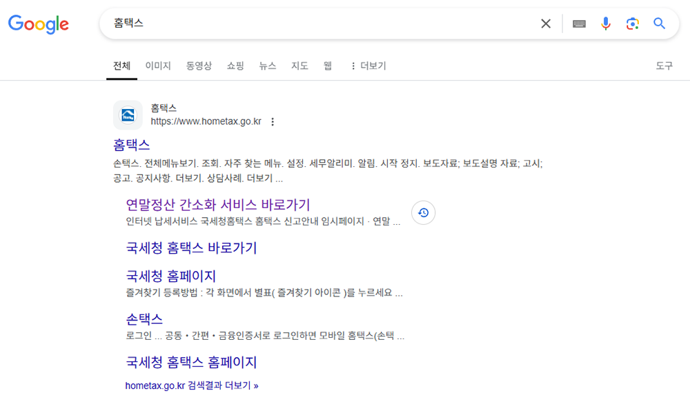Open 국세청 홈택스 바로가기 link

pyautogui.click(x=191, y=247)
